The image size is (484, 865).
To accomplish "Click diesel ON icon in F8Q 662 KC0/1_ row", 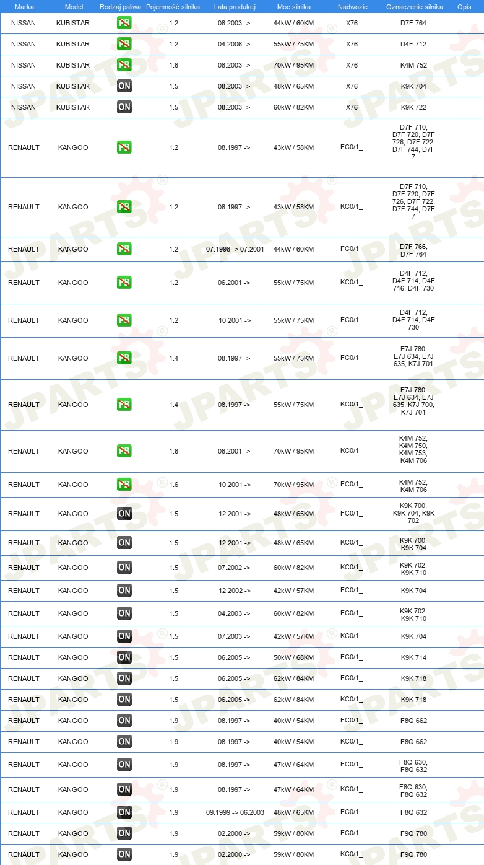I will [x=124, y=742].
